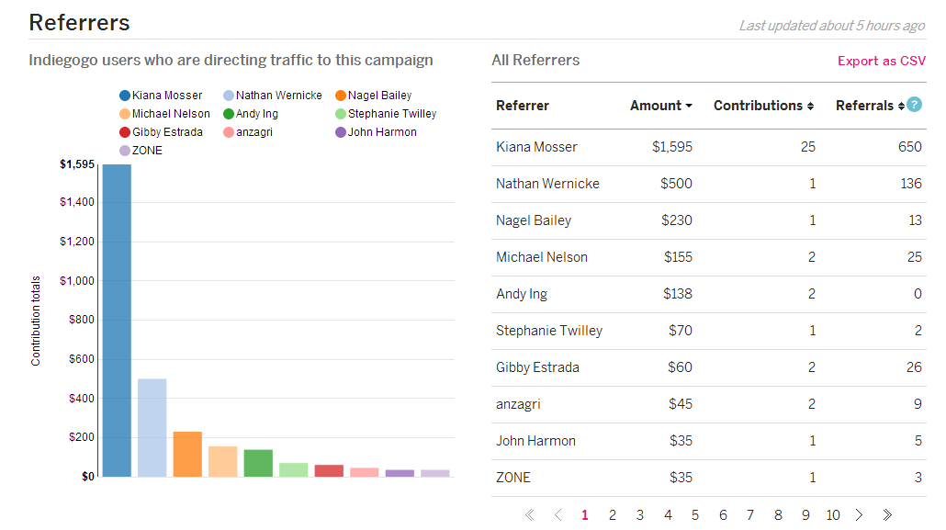The height and width of the screenshot is (530, 946).
Task: Click the Referrer column header
Action: [x=523, y=106]
